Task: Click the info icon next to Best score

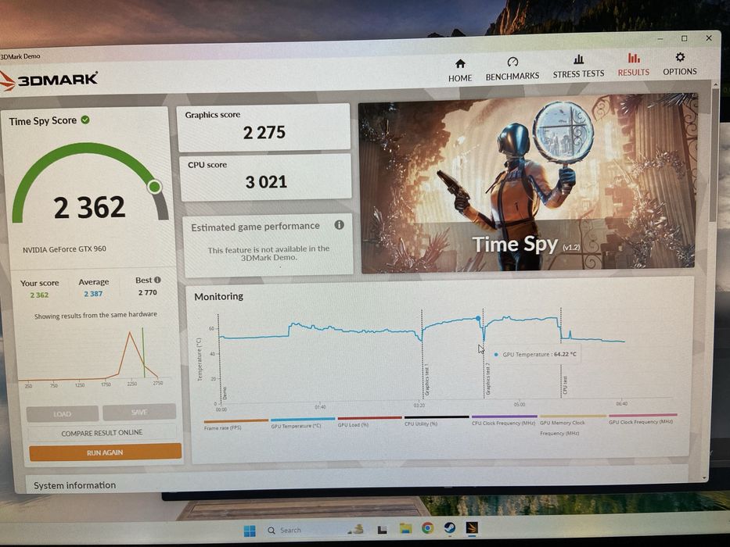Action: (157, 280)
